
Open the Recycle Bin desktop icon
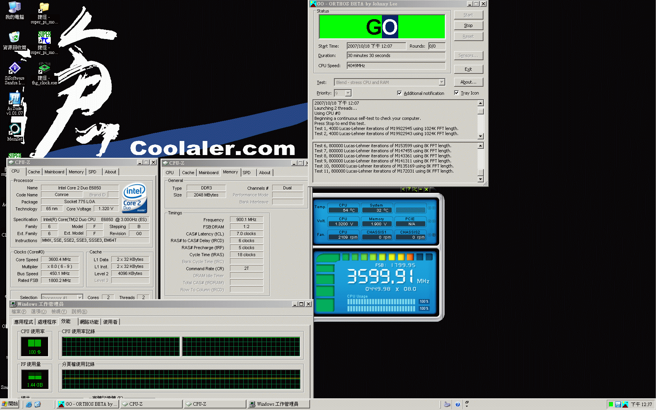(14, 41)
